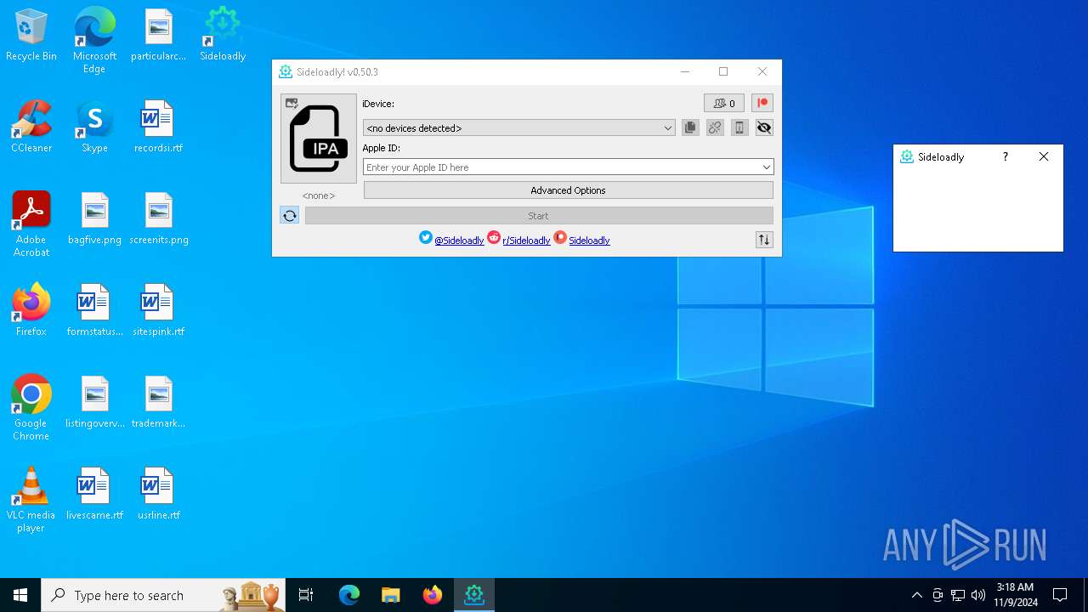Click the refresh circular arrows icon

290,216
